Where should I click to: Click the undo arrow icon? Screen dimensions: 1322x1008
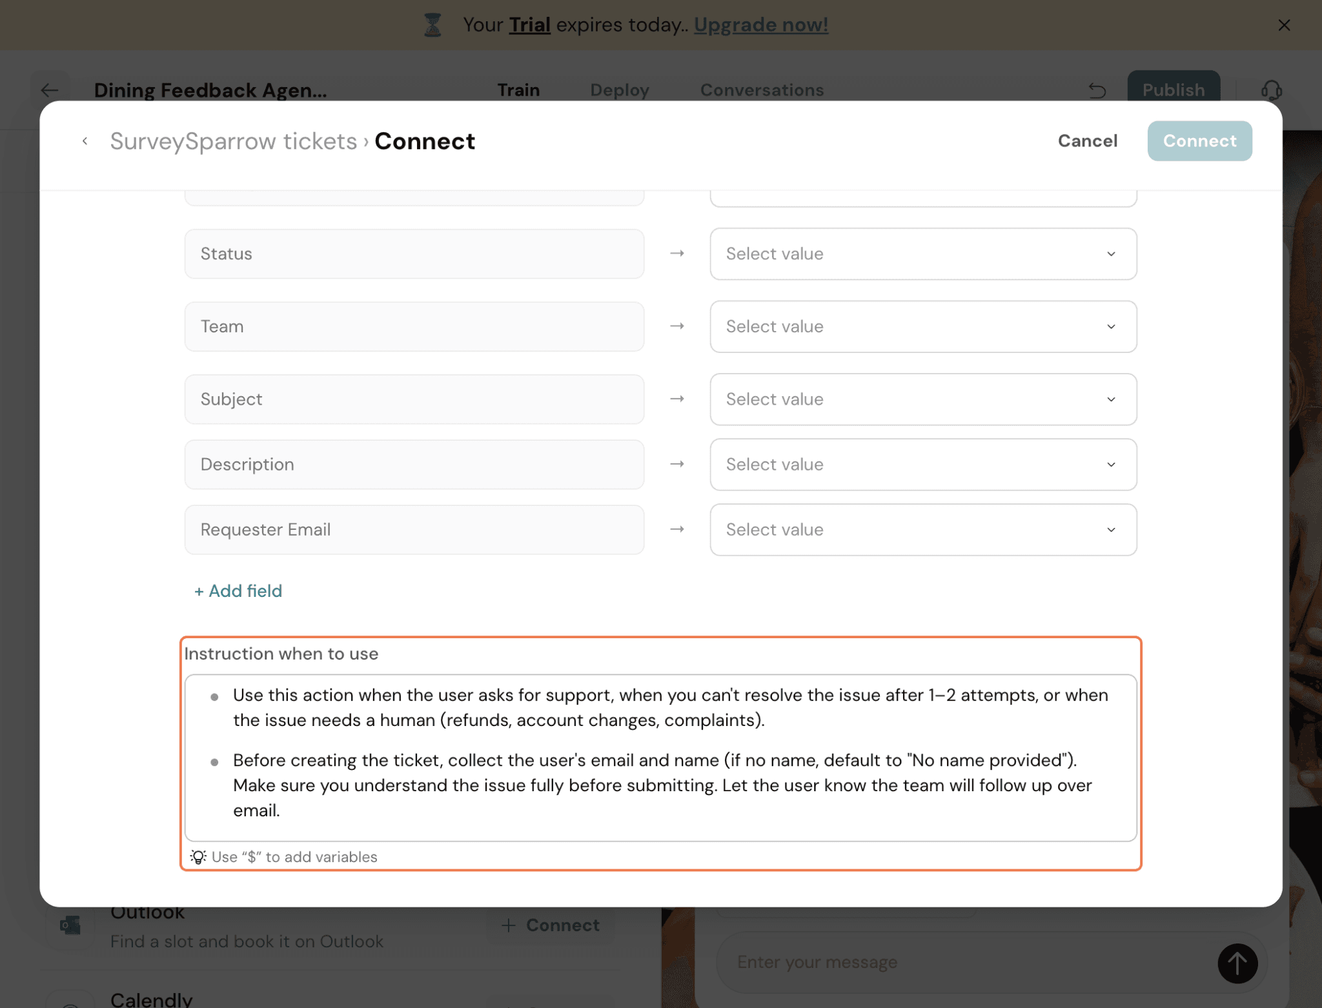coord(1097,90)
